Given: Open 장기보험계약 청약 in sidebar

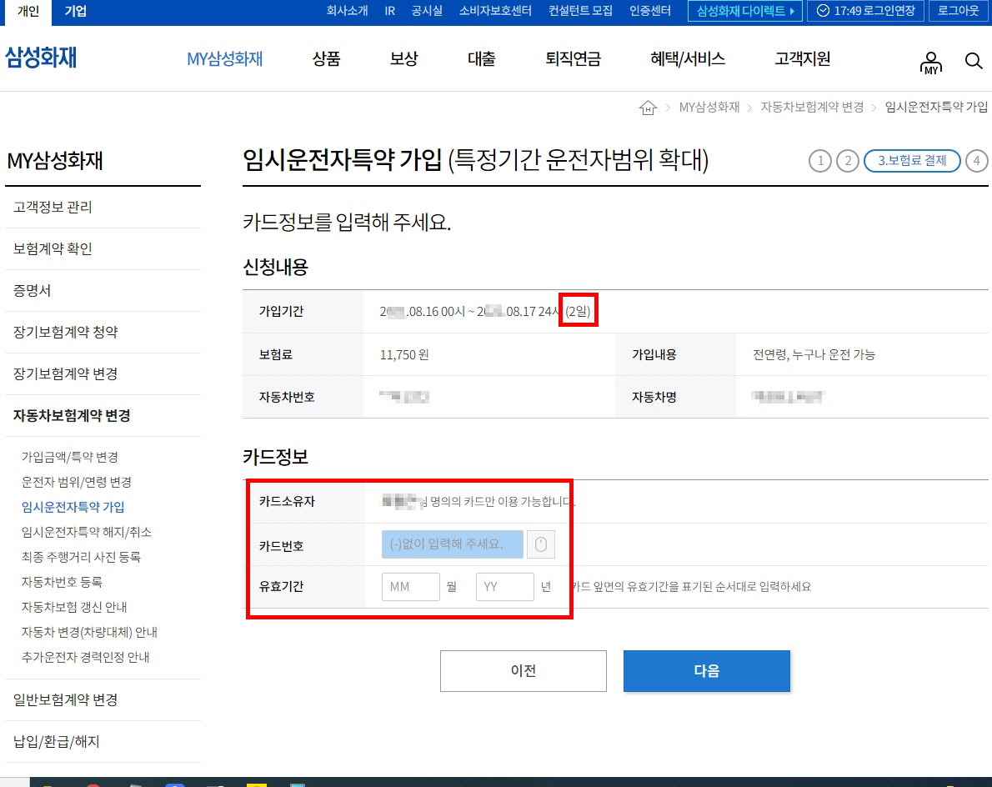Looking at the screenshot, I should pos(103,332).
